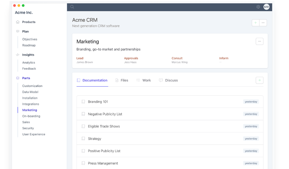The width and height of the screenshot is (289, 169).
Task: Open the User Experience part
Action: pos(34,134)
